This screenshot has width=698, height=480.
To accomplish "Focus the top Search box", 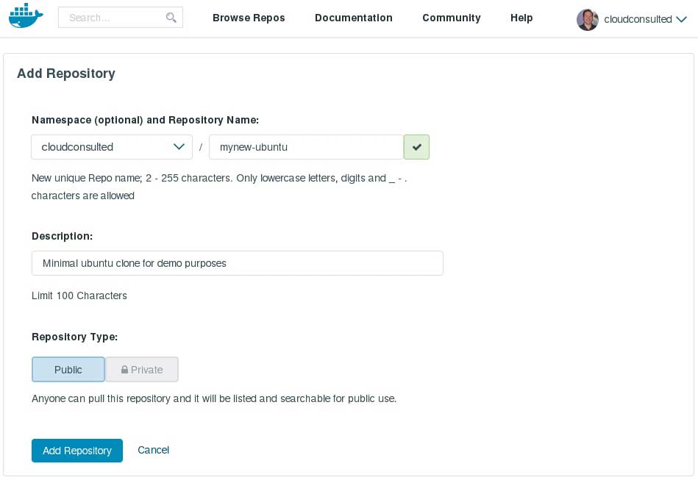I will pyautogui.click(x=114, y=18).
